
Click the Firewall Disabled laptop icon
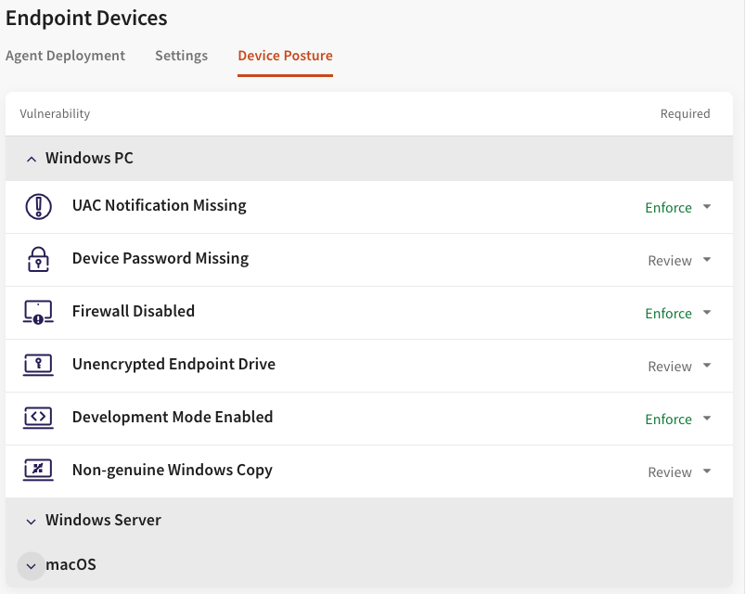(38, 312)
